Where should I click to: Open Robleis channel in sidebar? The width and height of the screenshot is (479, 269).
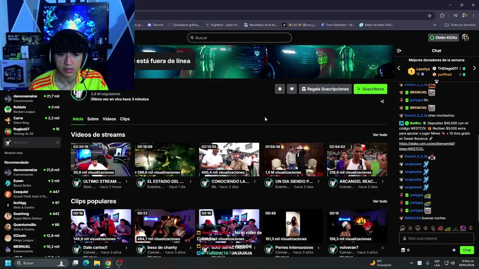click(32, 109)
